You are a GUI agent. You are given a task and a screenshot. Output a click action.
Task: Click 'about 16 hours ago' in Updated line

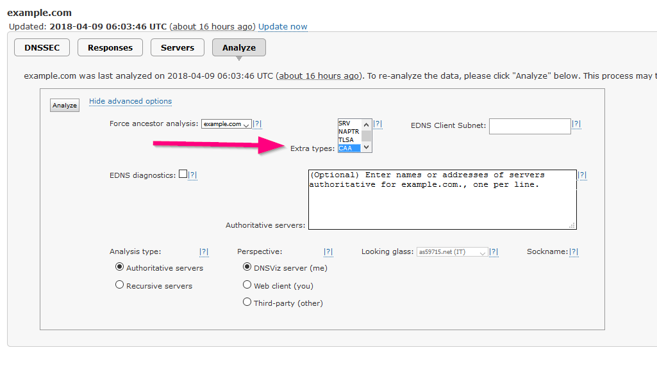(x=212, y=27)
